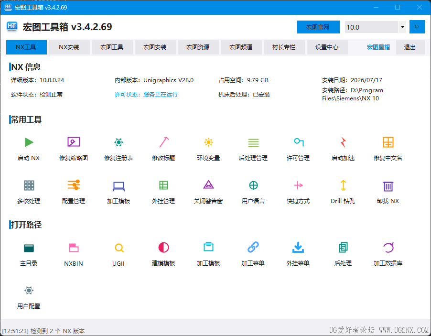Switch to the 宏图资源 tab

pyautogui.click(x=198, y=47)
